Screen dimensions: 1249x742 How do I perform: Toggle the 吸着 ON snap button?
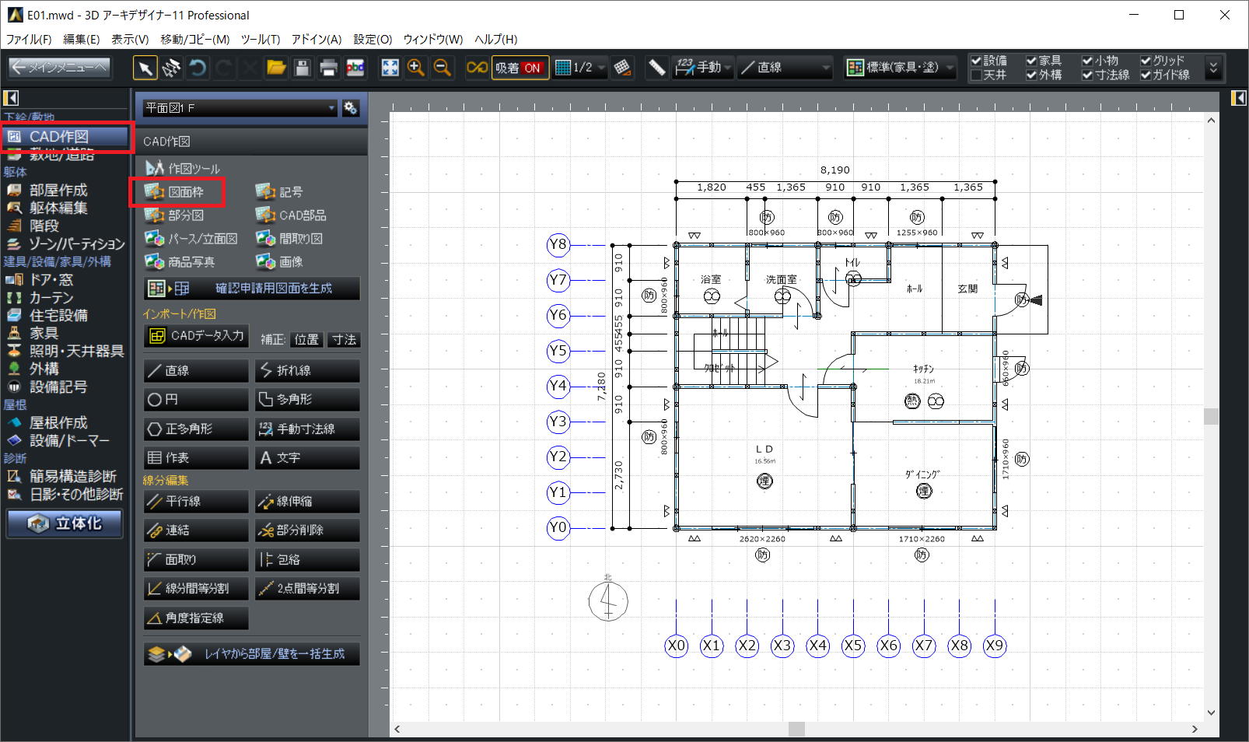pyautogui.click(x=519, y=68)
